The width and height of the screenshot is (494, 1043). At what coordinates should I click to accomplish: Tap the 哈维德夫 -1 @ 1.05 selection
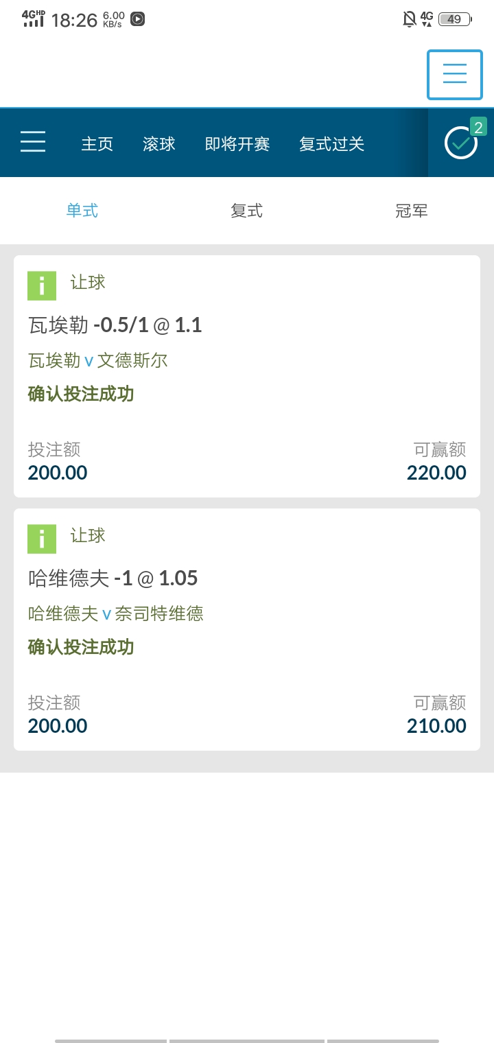(113, 578)
